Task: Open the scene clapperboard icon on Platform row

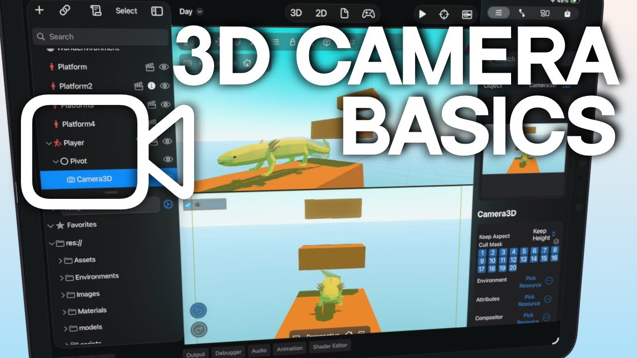Action: click(x=150, y=67)
